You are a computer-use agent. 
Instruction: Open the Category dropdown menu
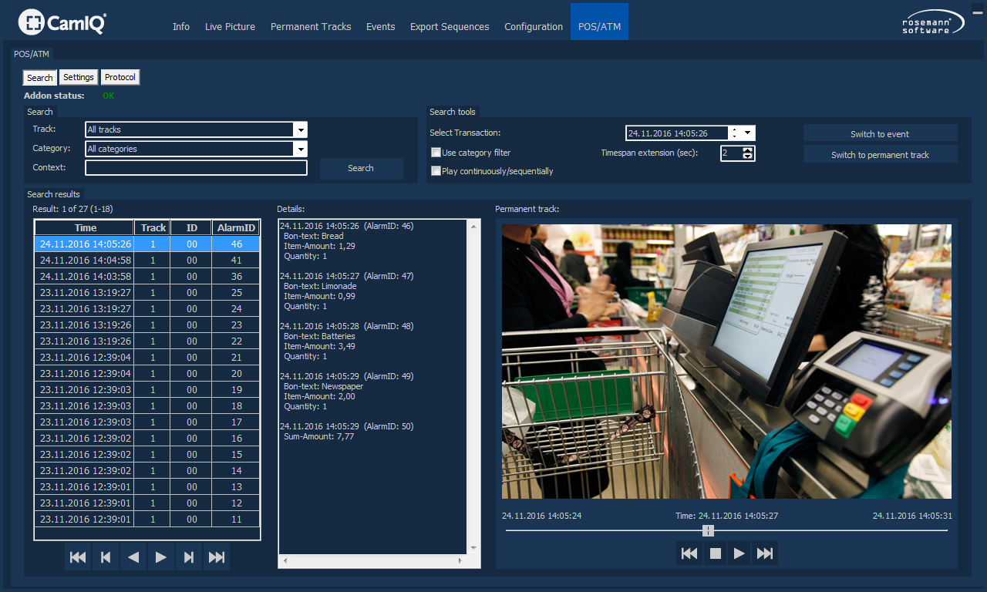coord(301,149)
